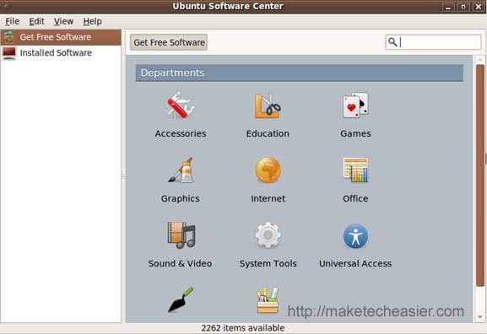Click the search magnifier icon
The width and height of the screenshot is (487, 334).
tap(392, 42)
